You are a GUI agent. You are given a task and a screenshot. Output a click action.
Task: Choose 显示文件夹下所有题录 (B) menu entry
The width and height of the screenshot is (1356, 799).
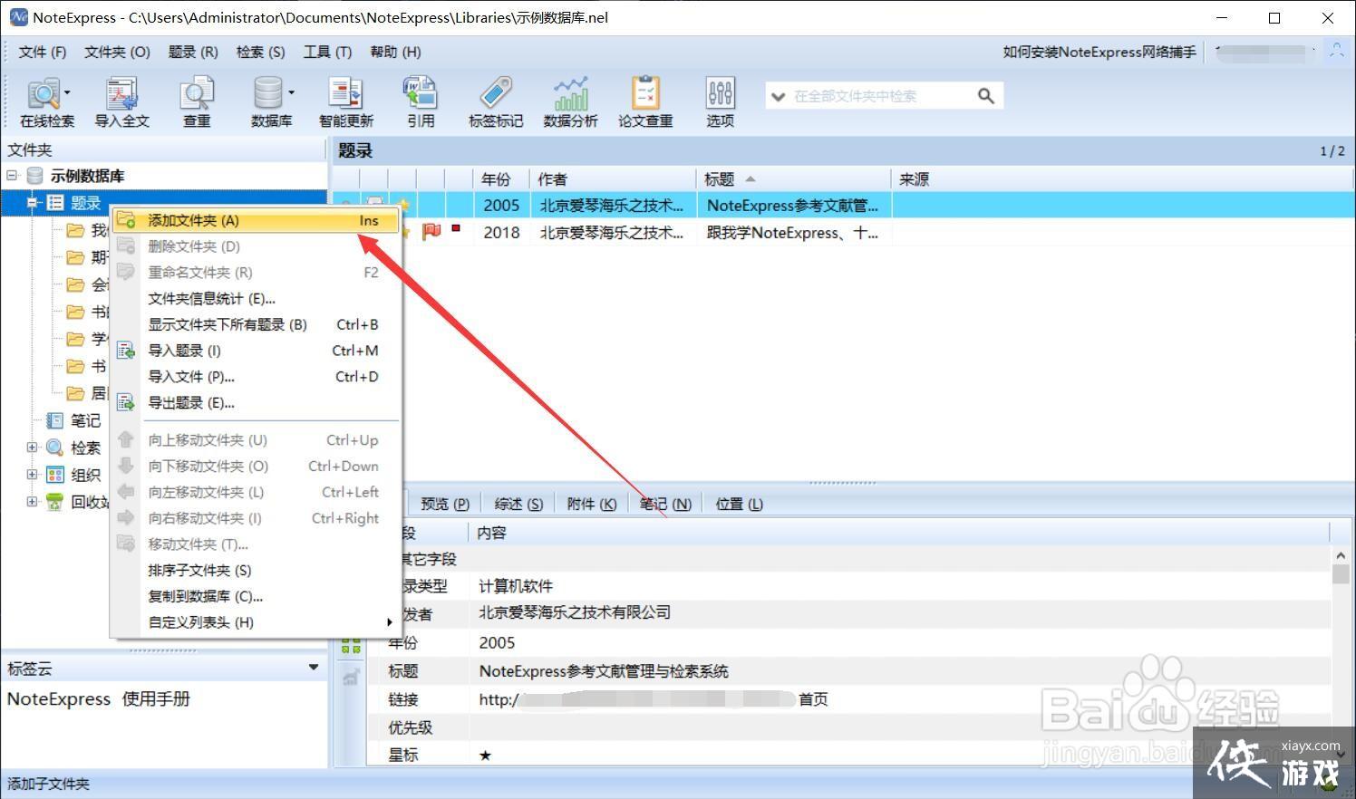coord(257,324)
